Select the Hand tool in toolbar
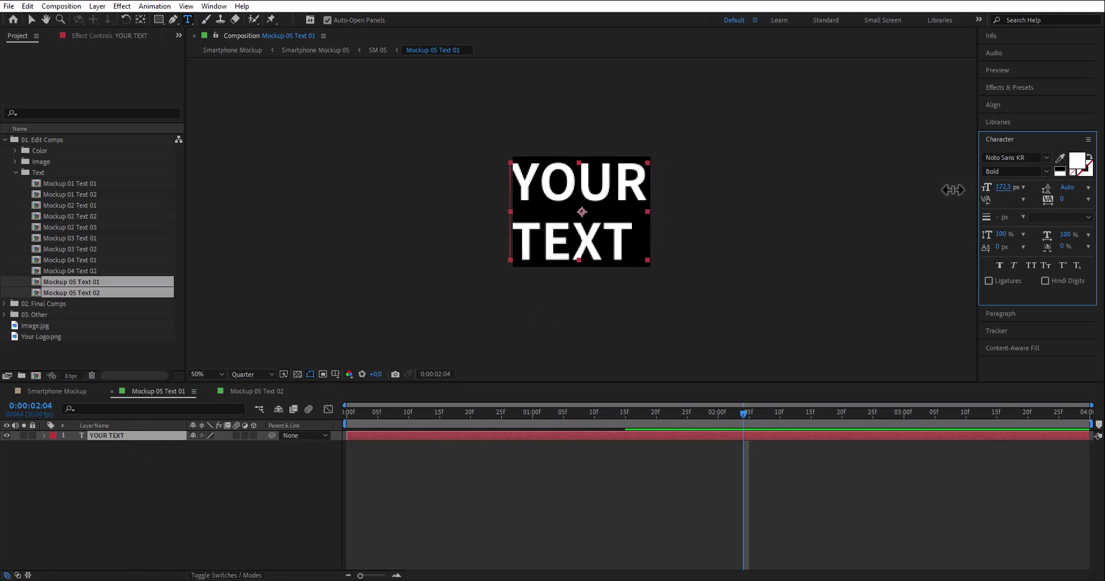This screenshot has width=1105, height=581. click(46, 20)
